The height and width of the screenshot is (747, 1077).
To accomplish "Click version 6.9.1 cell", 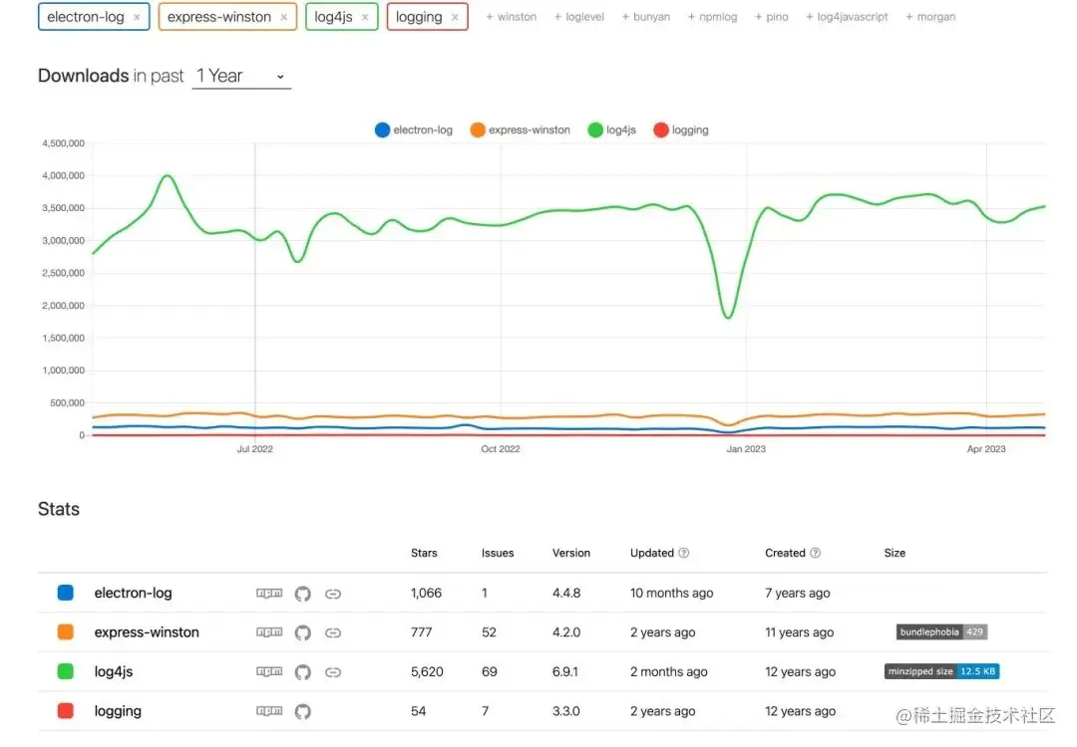I will [564, 671].
